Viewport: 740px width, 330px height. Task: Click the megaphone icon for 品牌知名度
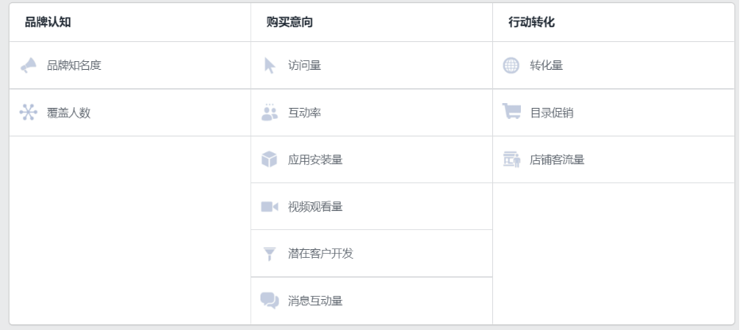pyautogui.click(x=29, y=65)
